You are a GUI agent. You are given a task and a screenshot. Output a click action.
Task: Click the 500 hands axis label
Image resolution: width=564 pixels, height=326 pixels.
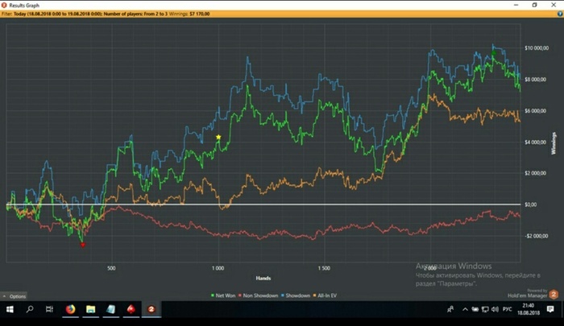[x=111, y=268]
